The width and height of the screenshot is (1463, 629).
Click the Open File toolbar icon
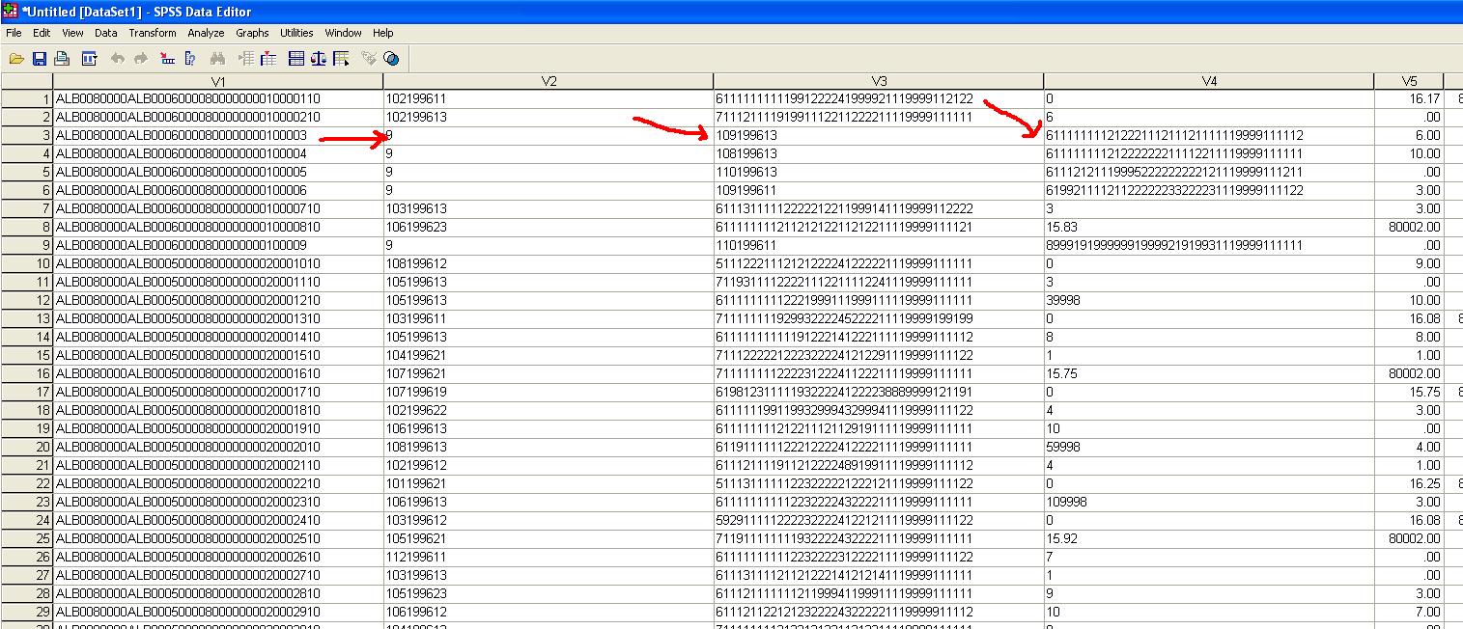(16, 59)
